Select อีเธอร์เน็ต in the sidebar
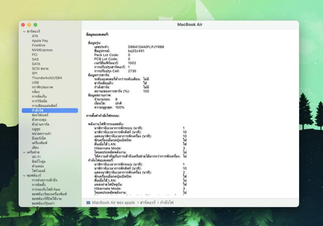Viewport: 323px width, 226px height. coord(39,138)
